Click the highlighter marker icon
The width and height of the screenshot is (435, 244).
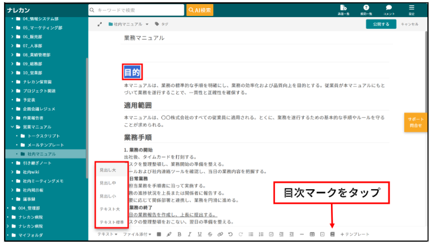click(169, 235)
